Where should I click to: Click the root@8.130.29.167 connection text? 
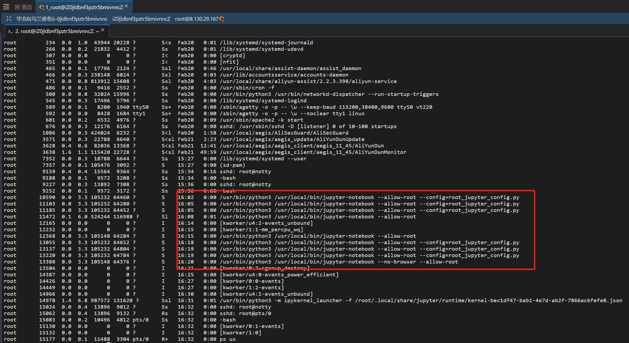[x=197, y=19]
